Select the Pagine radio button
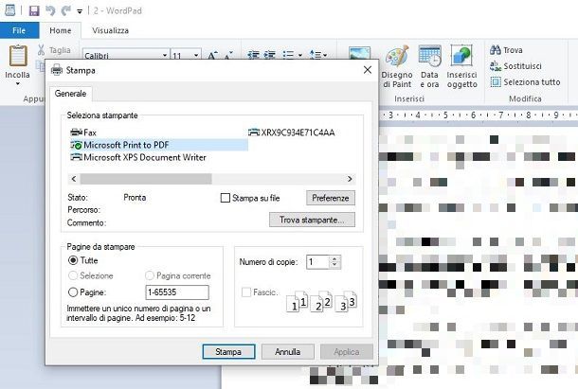The image size is (578, 389). point(73,292)
